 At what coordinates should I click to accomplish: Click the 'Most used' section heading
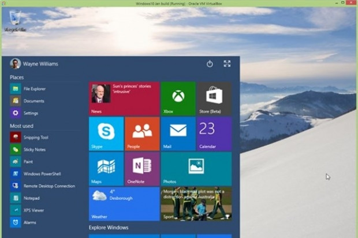click(21, 126)
